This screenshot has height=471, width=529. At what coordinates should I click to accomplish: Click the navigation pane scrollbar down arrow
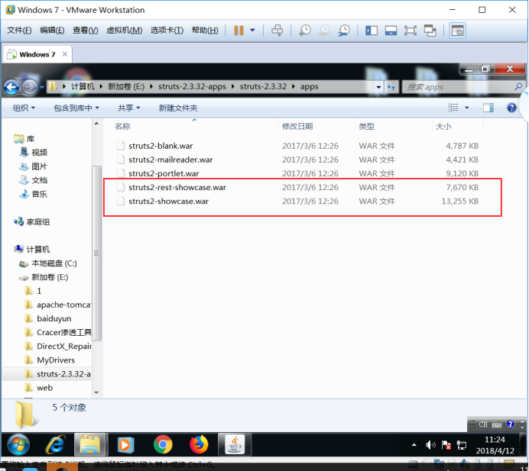pos(96,392)
